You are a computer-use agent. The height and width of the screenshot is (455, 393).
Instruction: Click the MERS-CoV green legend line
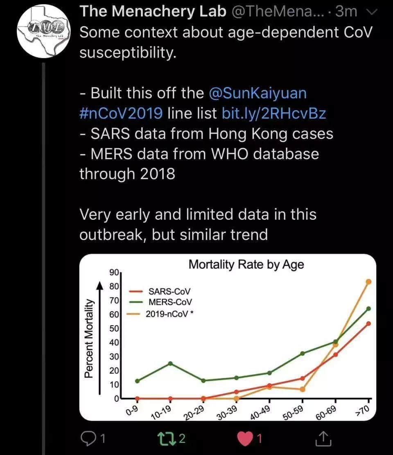(136, 302)
